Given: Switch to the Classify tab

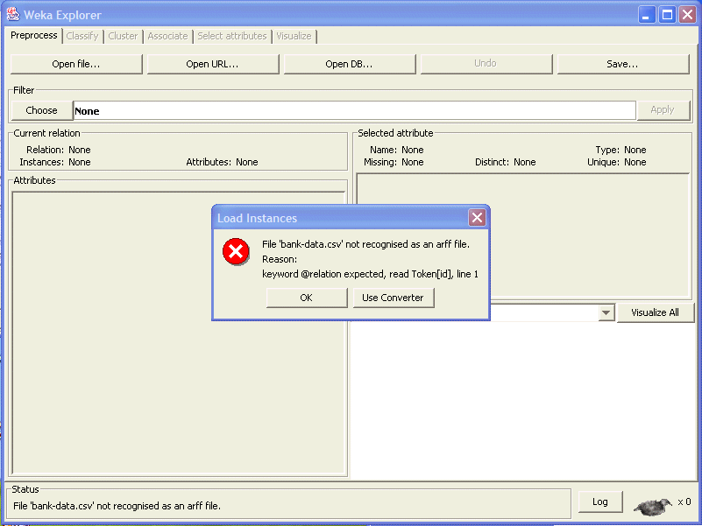Looking at the screenshot, I should coord(82,36).
